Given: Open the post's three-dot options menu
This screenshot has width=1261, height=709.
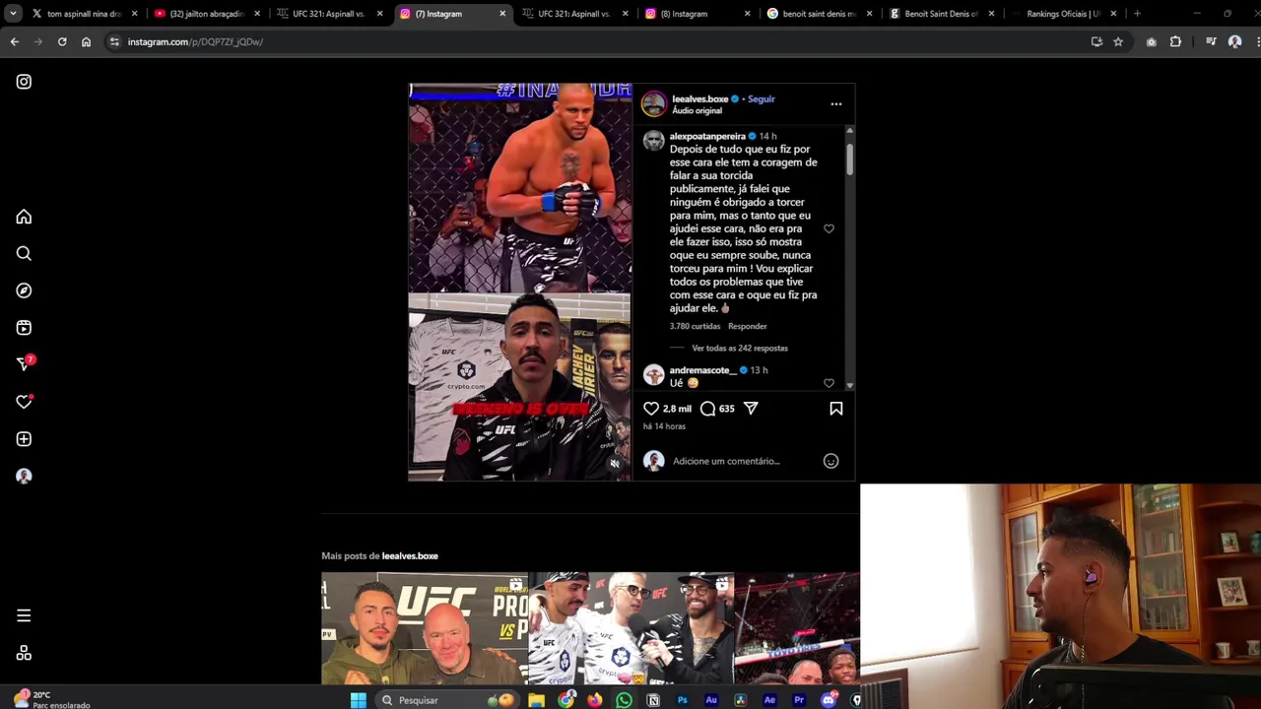Looking at the screenshot, I should pos(835,103).
